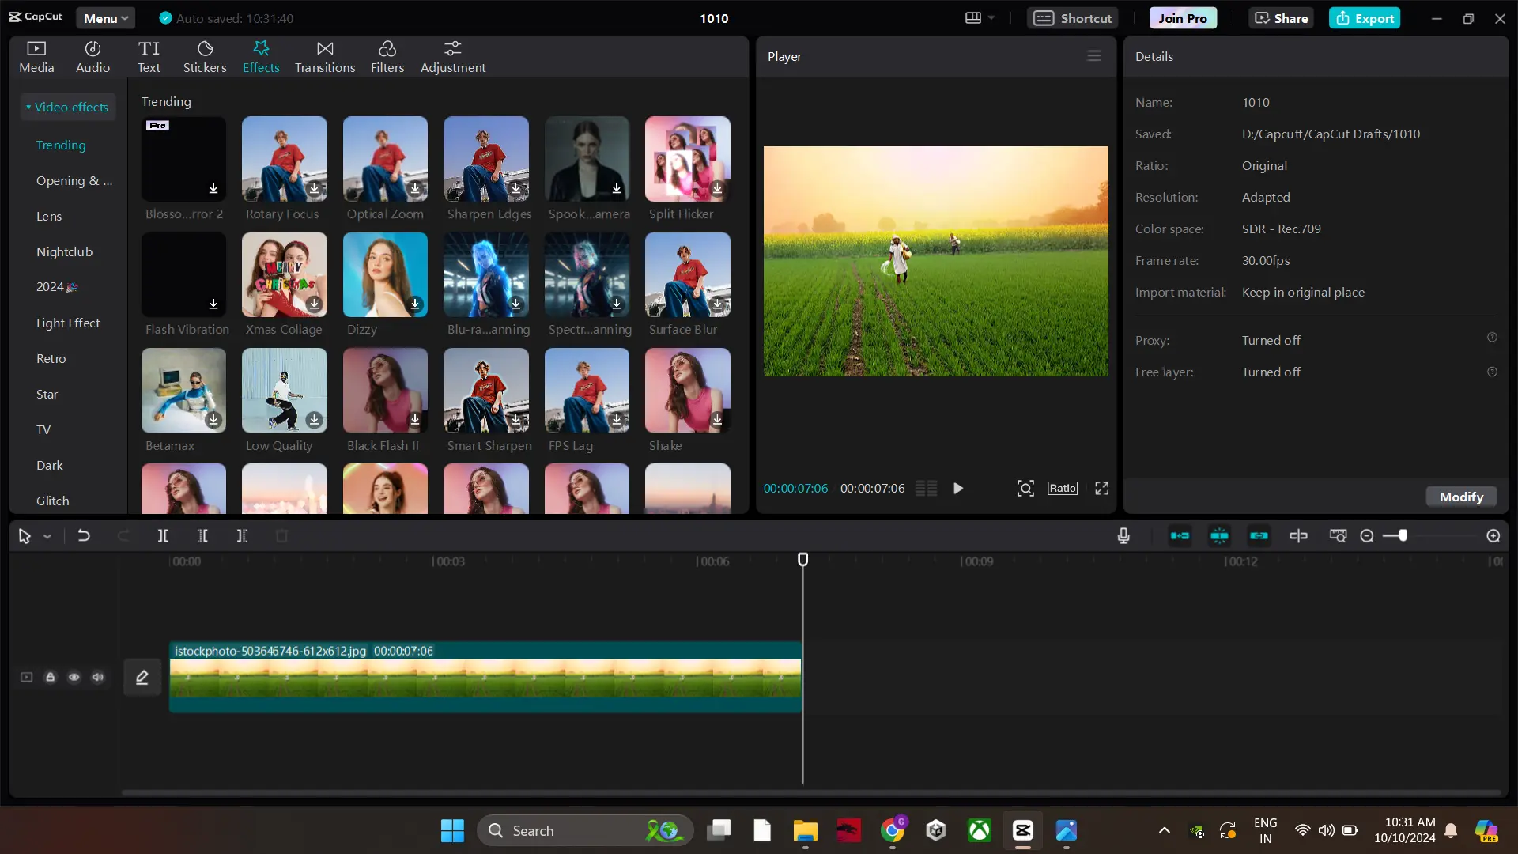
Task: Open the Menu dropdown
Action: pyautogui.click(x=106, y=18)
